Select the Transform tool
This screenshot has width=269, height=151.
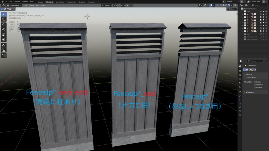[4, 40]
